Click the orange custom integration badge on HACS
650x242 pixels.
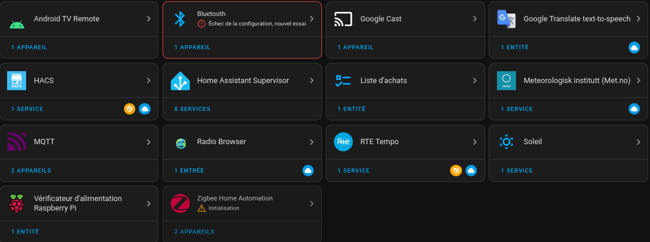pyautogui.click(x=129, y=109)
